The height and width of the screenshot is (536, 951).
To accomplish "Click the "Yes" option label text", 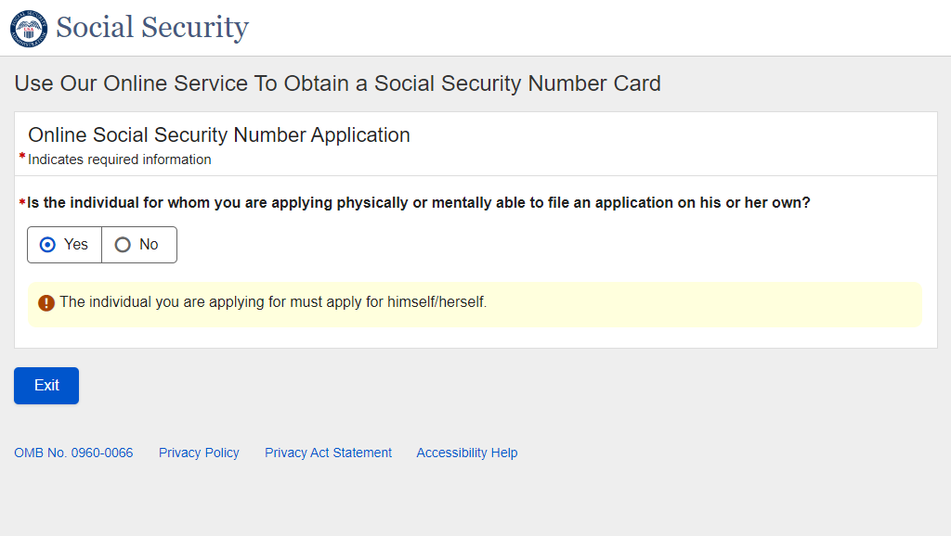I will [x=76, y=245].
